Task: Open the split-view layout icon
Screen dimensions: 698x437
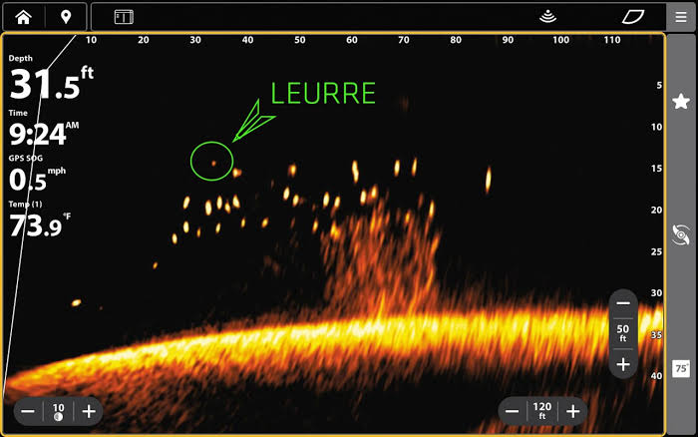Action: click(124, 17)
